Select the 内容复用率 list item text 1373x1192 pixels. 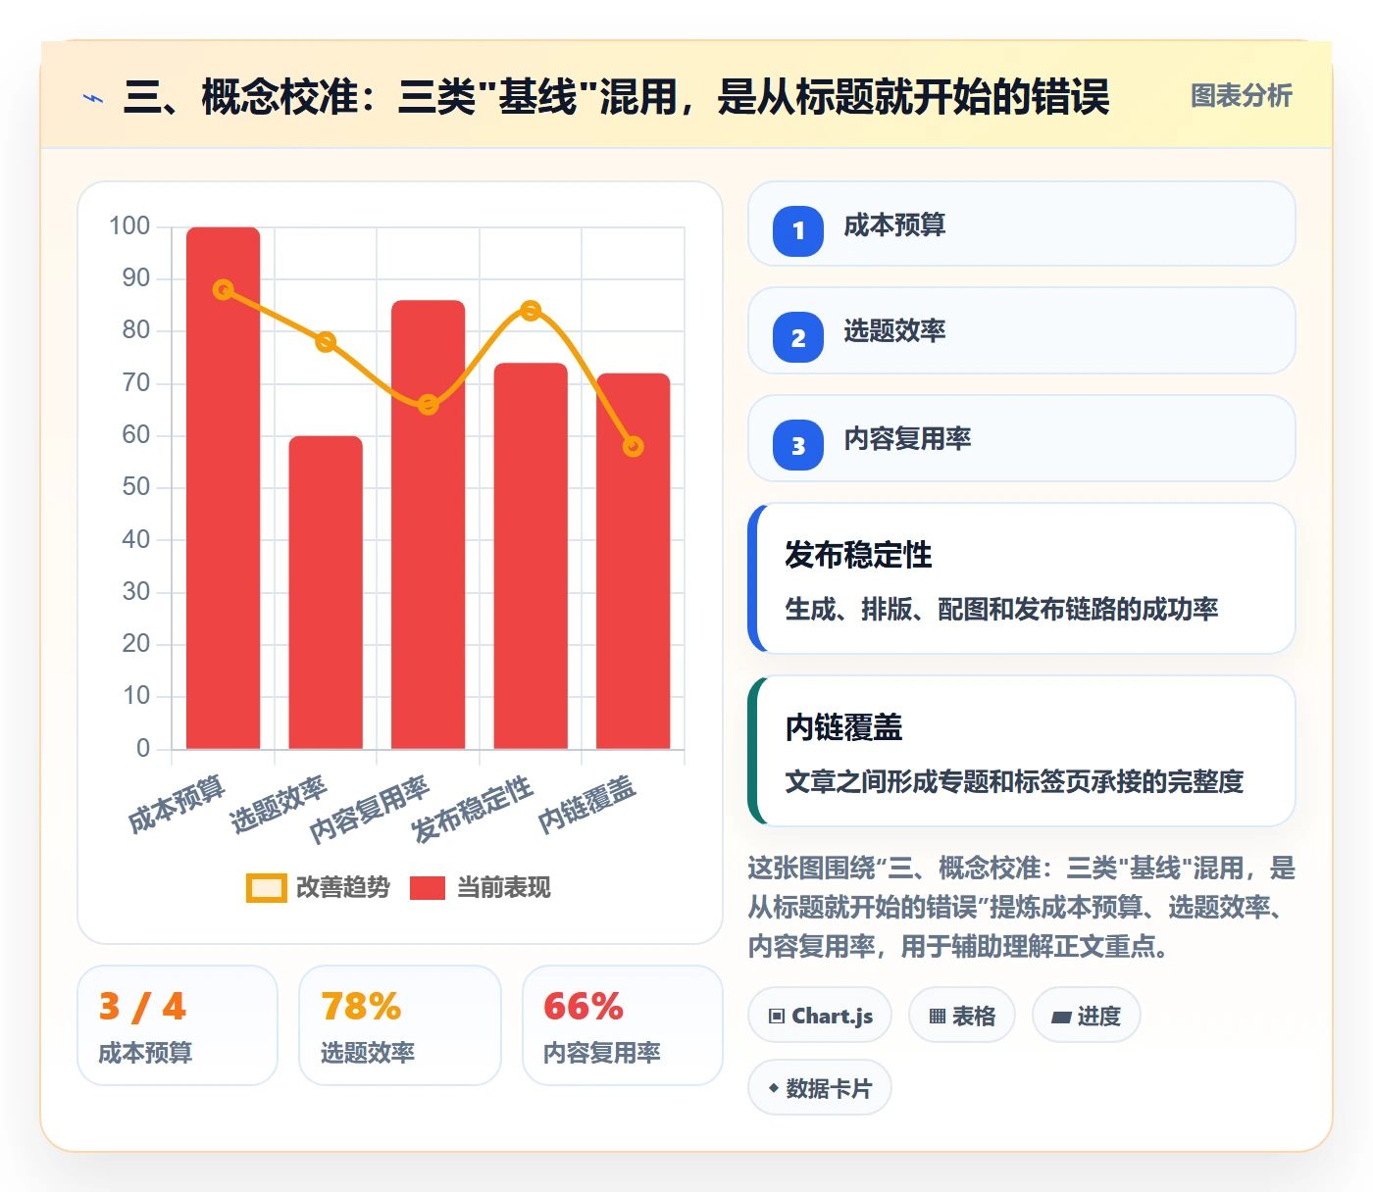coord(907,439)
